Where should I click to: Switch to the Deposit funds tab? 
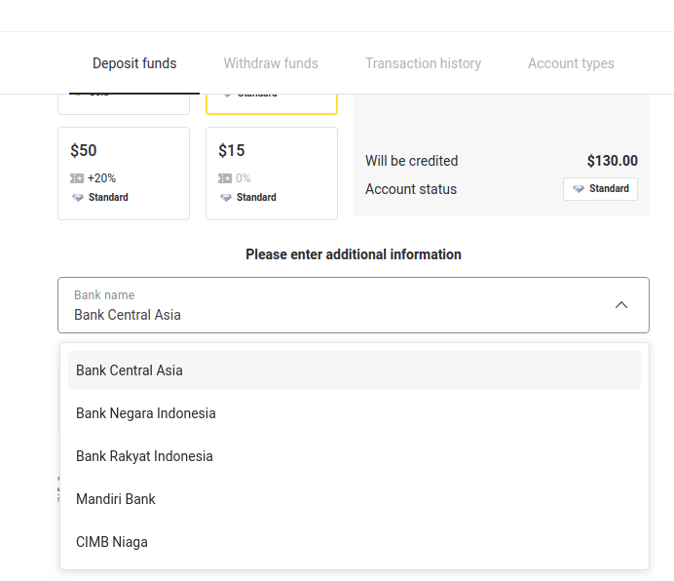point(134,63)
